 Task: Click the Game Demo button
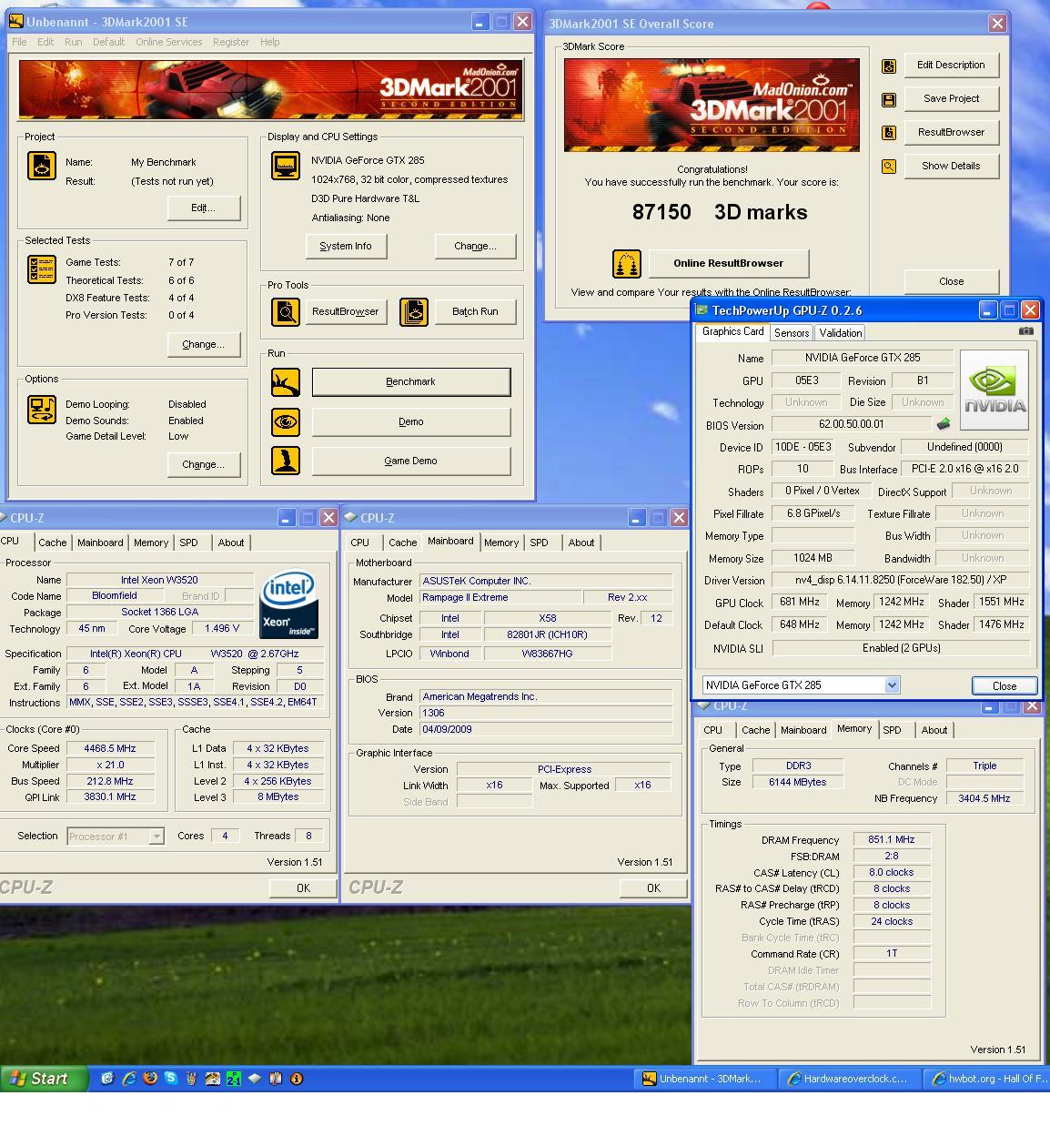411,461
